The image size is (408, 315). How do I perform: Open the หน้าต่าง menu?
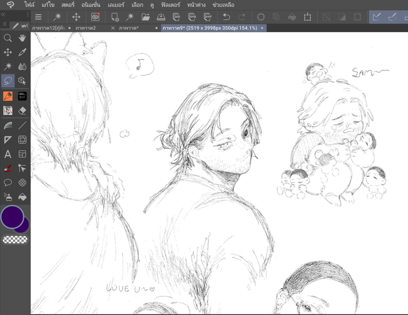click(197, 5)
